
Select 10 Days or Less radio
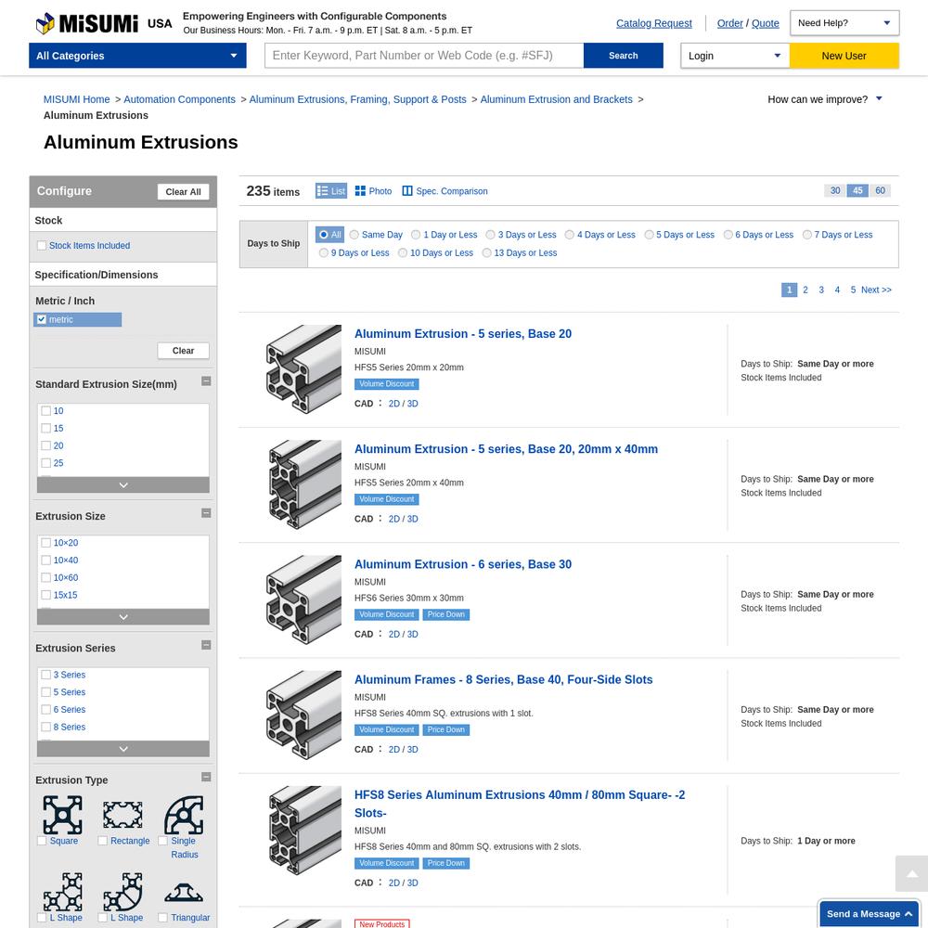403,253
